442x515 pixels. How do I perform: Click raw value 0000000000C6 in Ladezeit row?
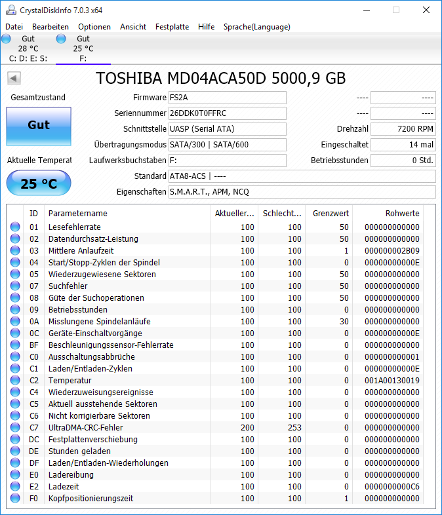[x=392, y=487]
